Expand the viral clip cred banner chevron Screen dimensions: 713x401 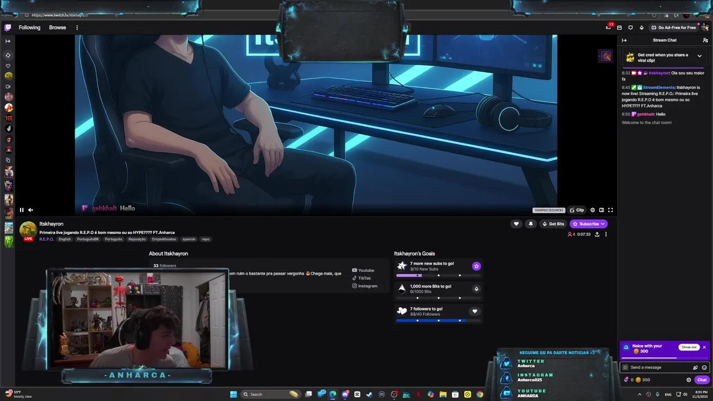pos(700,56)
